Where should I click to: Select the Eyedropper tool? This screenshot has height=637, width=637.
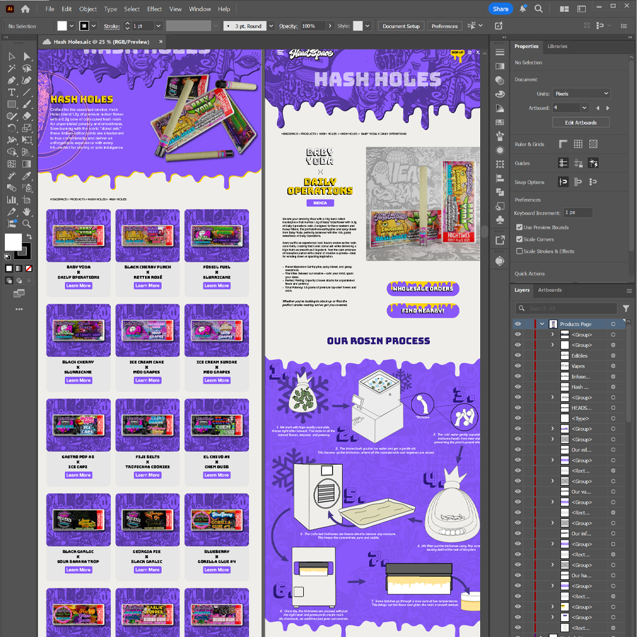tap(27, 176)
